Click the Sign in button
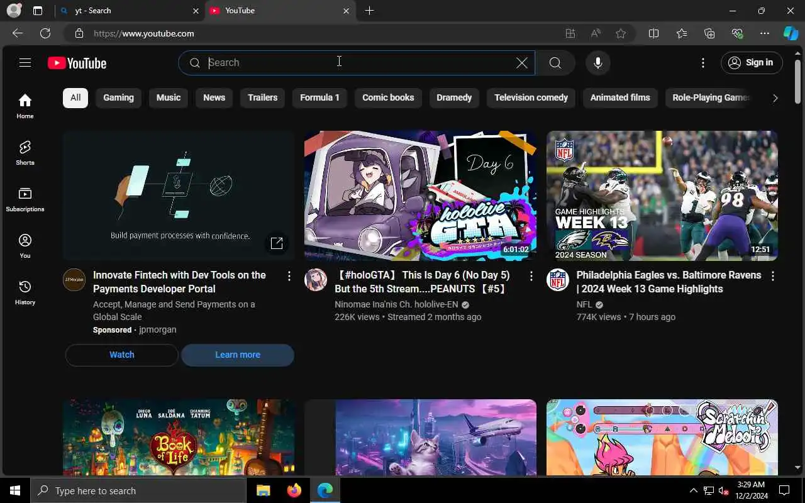805x503 pixels. [752, 63]
